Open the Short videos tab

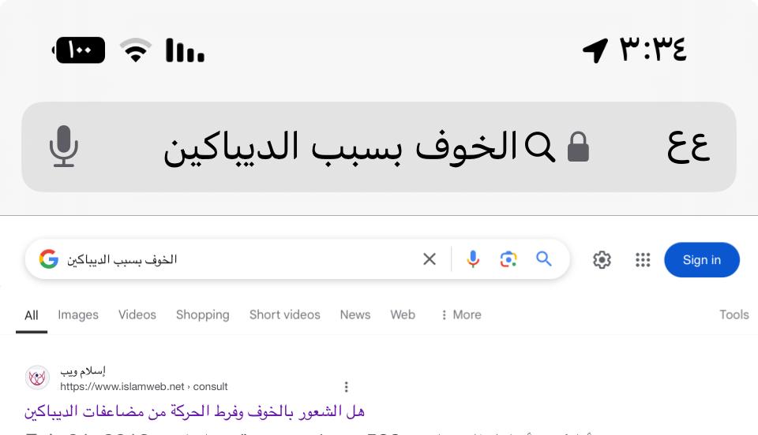[x=285, y=315]
